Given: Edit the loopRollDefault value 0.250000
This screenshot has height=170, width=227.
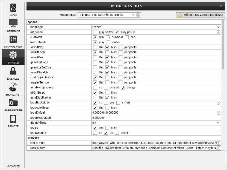Looking at the screenshot, I should coord(156,118).
